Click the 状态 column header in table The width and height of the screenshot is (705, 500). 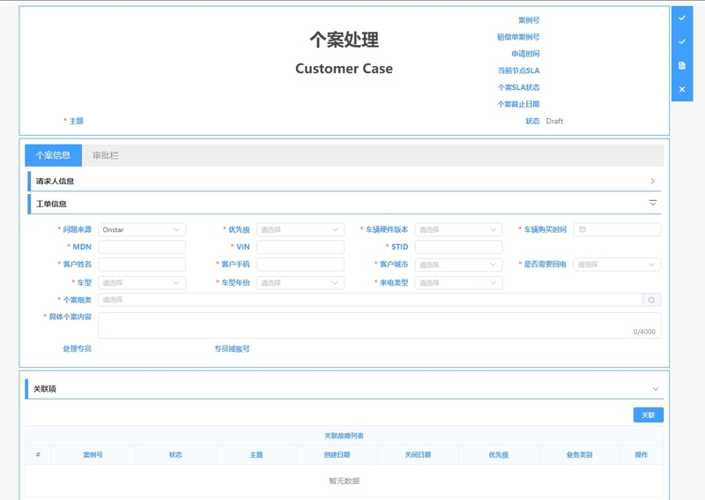(175, 454)
